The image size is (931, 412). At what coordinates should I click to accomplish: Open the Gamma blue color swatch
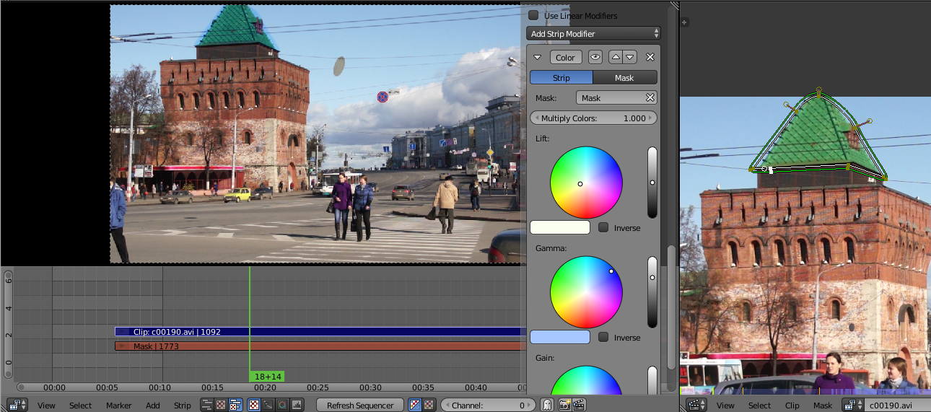pyautogui.click(x=560, y=337)
